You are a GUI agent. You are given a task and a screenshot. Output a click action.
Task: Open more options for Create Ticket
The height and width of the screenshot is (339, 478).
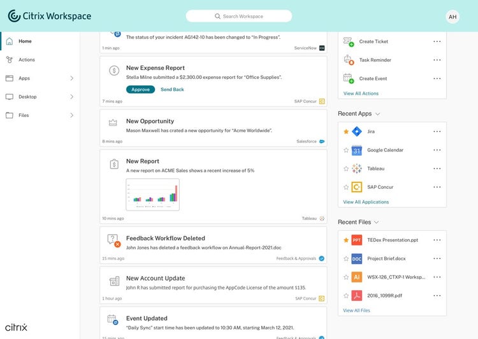(x=437, y=41)
